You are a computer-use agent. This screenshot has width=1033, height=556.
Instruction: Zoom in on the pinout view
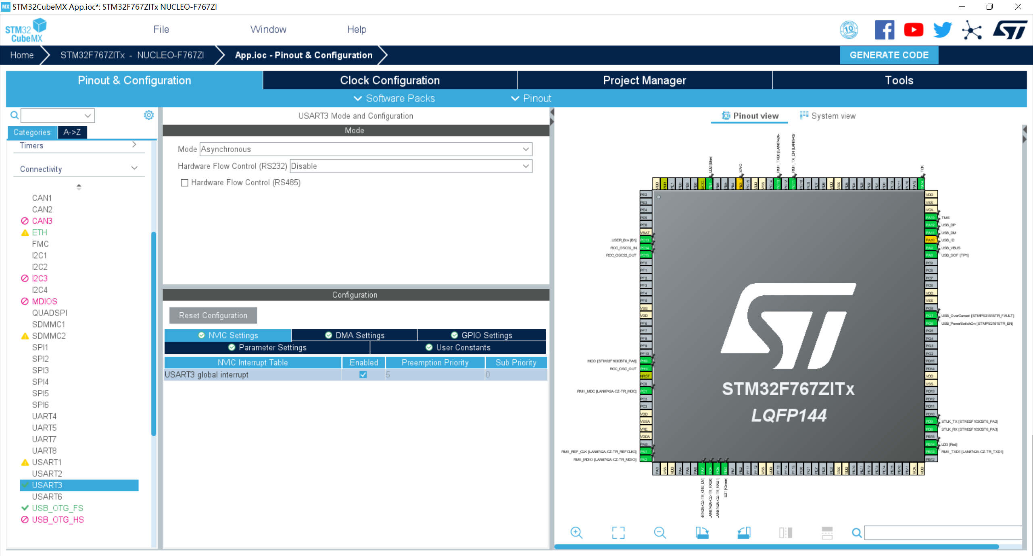tap(576, 533)
